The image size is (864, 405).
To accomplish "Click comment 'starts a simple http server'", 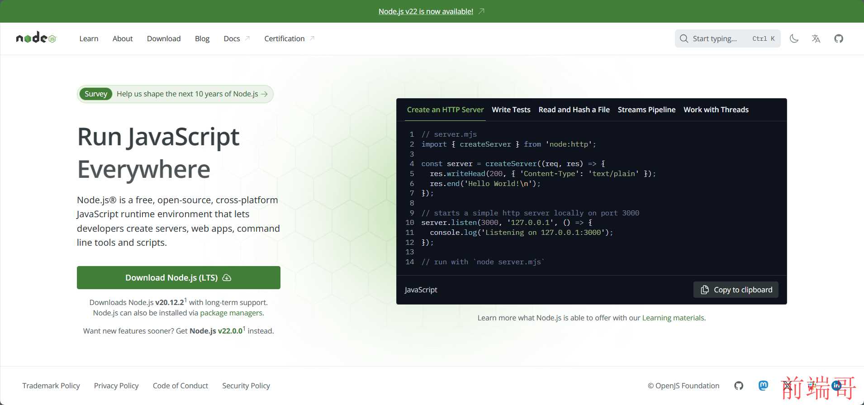I will coord(530,213).
